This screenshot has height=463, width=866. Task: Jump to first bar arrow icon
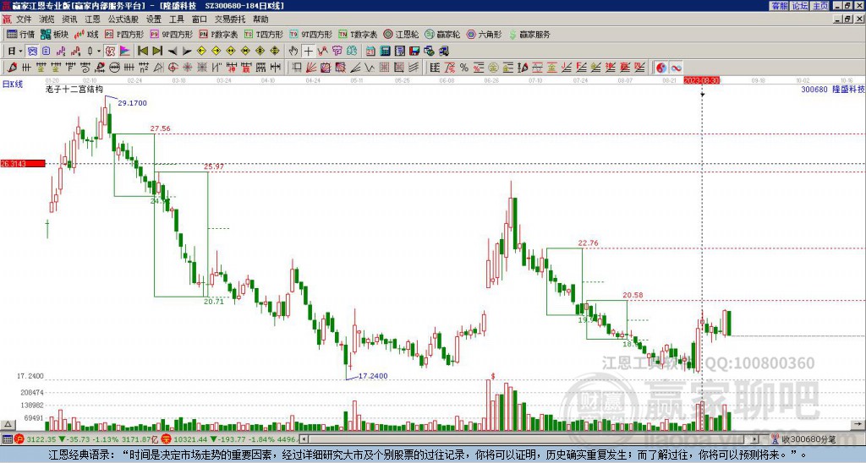(x=142, y=52)
